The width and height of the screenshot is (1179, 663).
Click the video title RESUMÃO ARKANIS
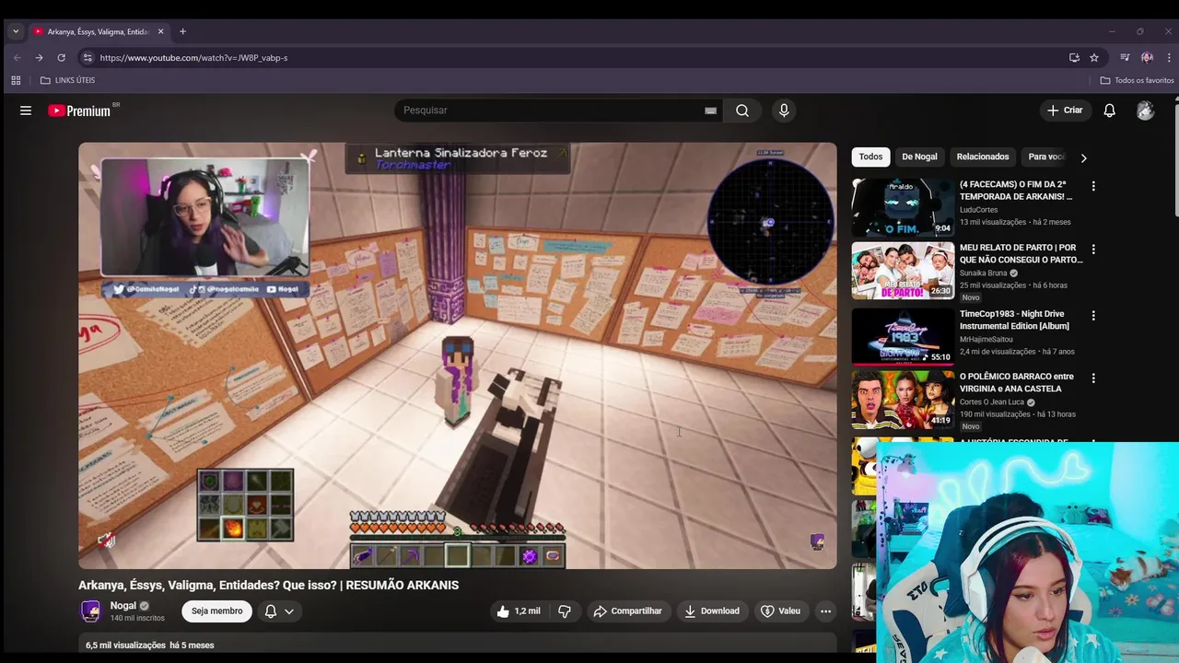coord(268,585)
